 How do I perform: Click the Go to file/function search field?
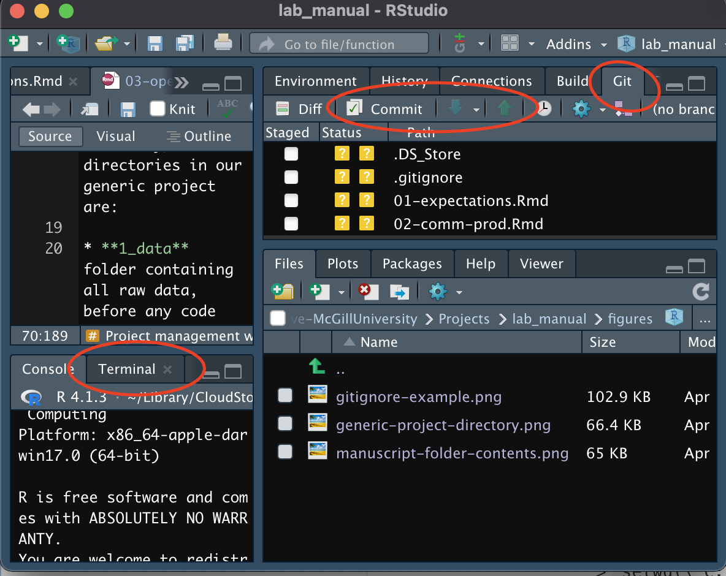pyautogui.click(x=338, y=44)
